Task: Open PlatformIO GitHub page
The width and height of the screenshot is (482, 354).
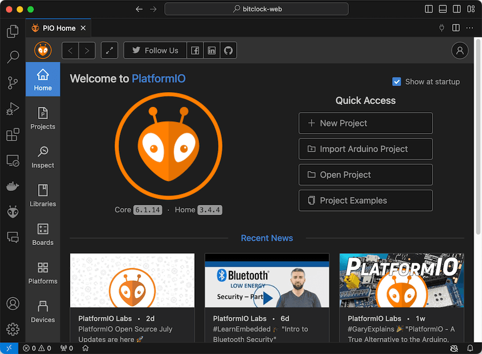Action: pyautogui.click(x=229, y=50)
